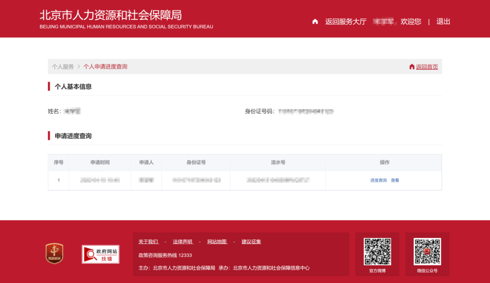Open 关于我们 footer link
Screen dimensions: 490x283
[x=148, y=242]
